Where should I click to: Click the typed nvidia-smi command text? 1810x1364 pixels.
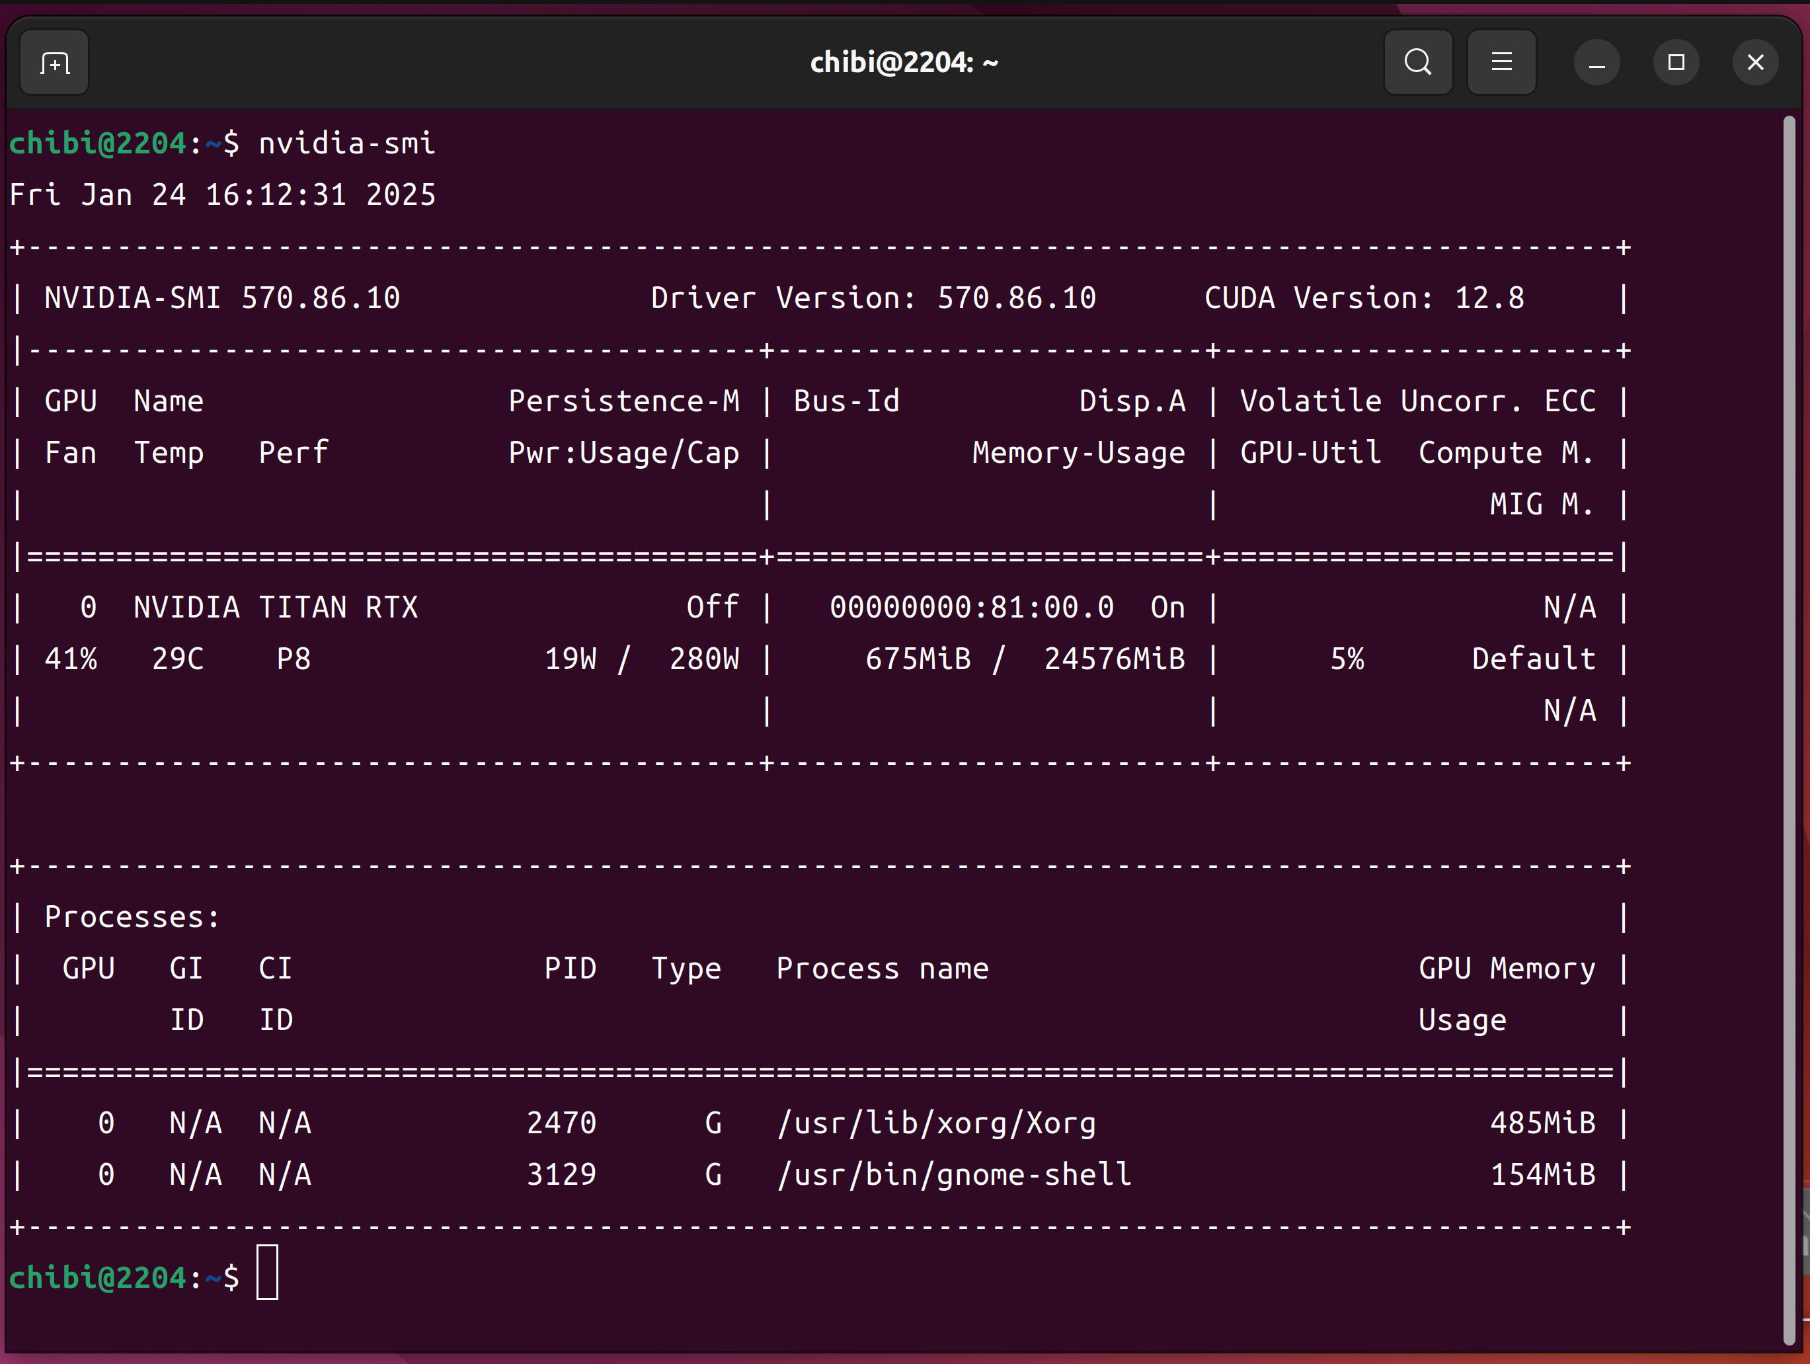[346, 144]
